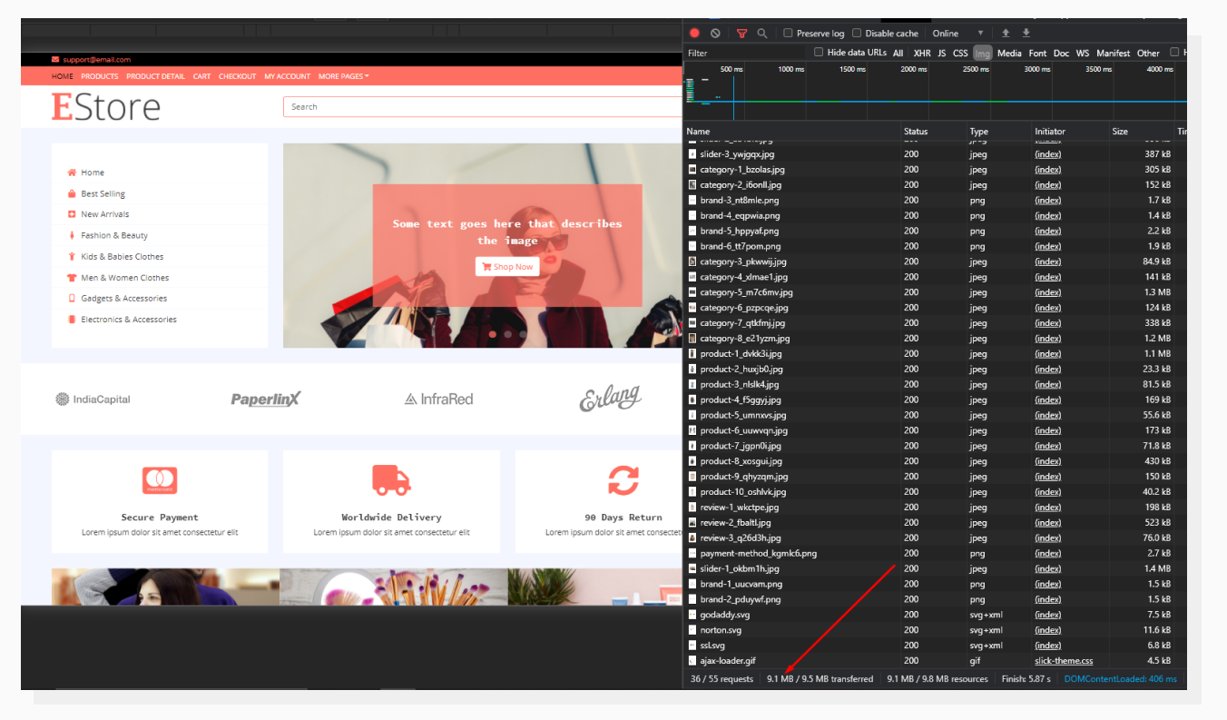Open the CHECKOUT menu item
Viewport: 1227px width, 720px height.
[237, 76]
